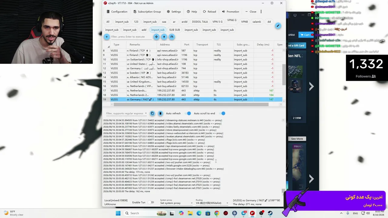Screen dimensions: 388x218
Task: Switch to the VPN 5 G tab
Action: tap(217, 22)
